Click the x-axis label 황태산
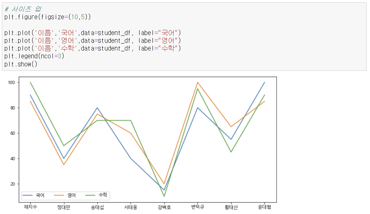This screenshot has width=370, height=214. click(231, 207)
